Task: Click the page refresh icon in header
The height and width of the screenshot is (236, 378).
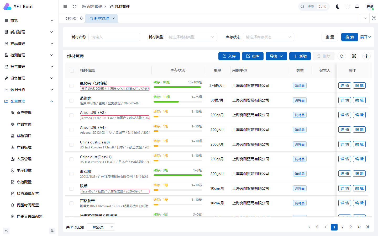Action: point(75,7)
